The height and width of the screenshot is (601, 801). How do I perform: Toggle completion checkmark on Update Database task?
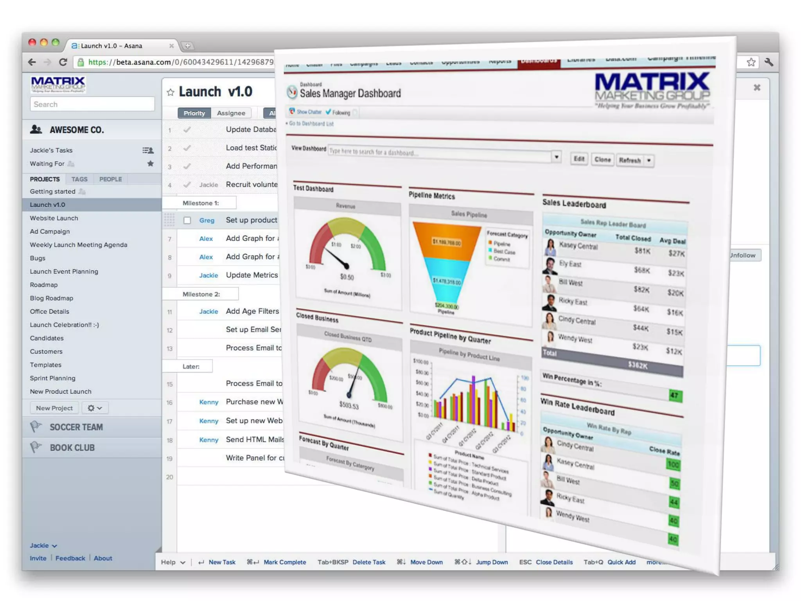click(187, 130)
